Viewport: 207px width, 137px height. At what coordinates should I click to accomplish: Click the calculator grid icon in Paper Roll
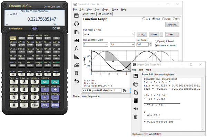pos(136,101)
